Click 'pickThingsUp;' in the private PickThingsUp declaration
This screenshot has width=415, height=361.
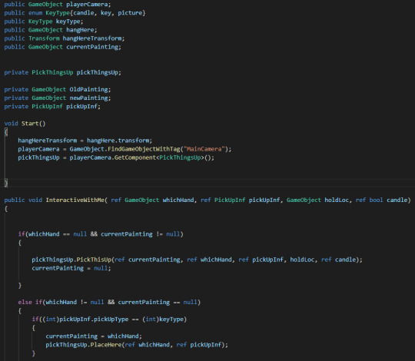(x=98, y=72)
